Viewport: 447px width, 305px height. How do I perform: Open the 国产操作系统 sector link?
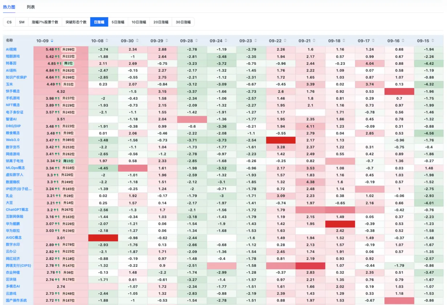point(16,300)
